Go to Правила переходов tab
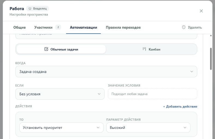Image resolution: width=215 pixels, height=139 pixels. [123, 27]
